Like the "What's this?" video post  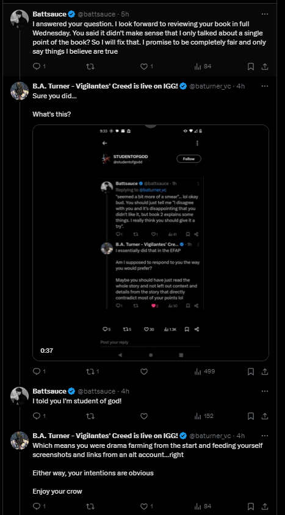[x=144, y=372]
